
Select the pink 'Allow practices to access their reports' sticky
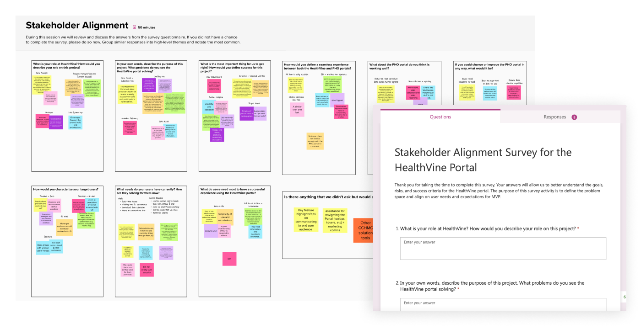pyautogui.click(x=158, y=134)
